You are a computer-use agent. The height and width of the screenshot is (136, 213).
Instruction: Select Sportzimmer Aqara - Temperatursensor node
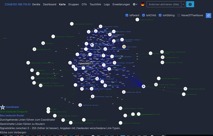point(159,78)
